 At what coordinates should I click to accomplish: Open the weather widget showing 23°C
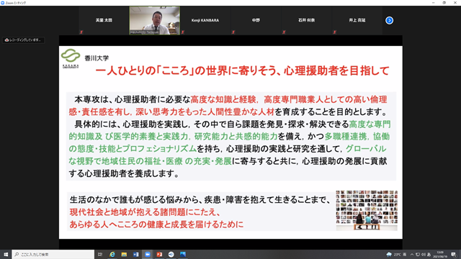pos(395,254)
